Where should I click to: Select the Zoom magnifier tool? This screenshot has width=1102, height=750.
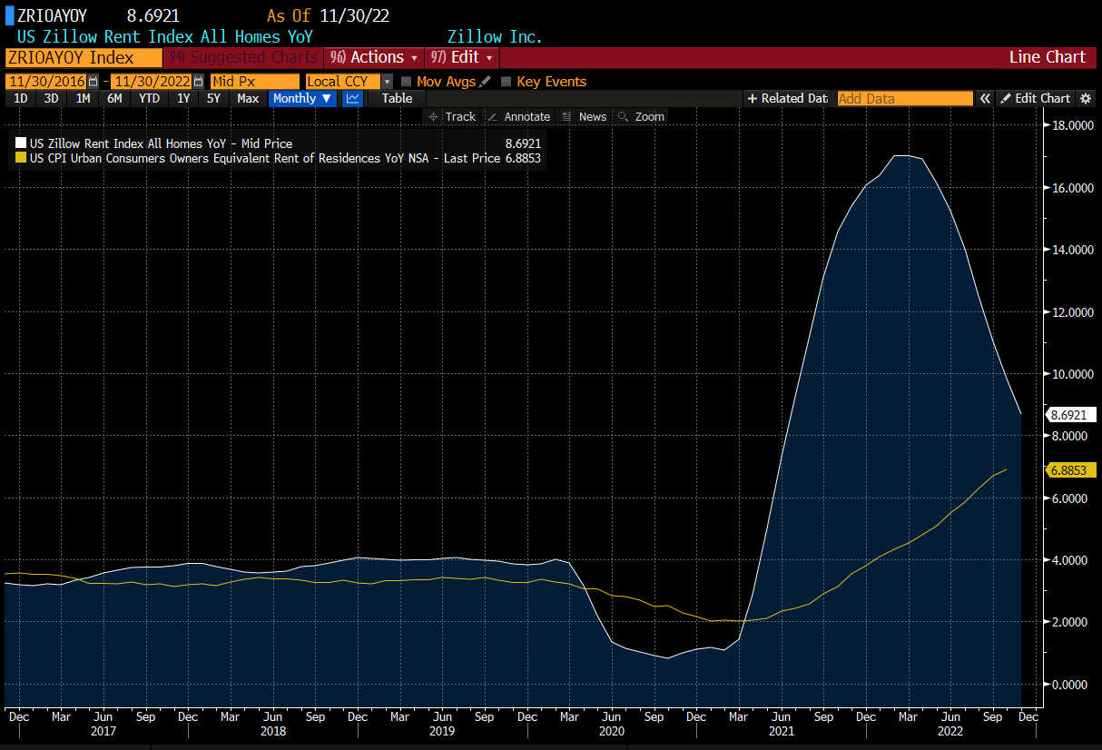641,116
